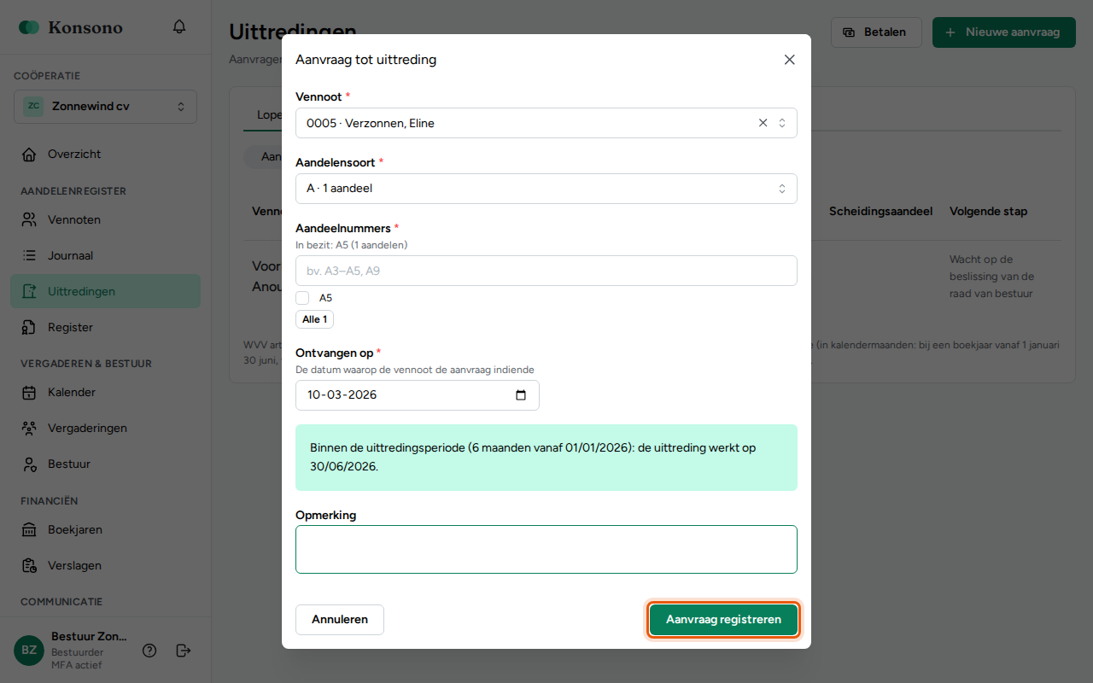Open date picker calendar icon
This screenshot has width=1093, height=683.
pyautogui.click(x=521, y=395)
